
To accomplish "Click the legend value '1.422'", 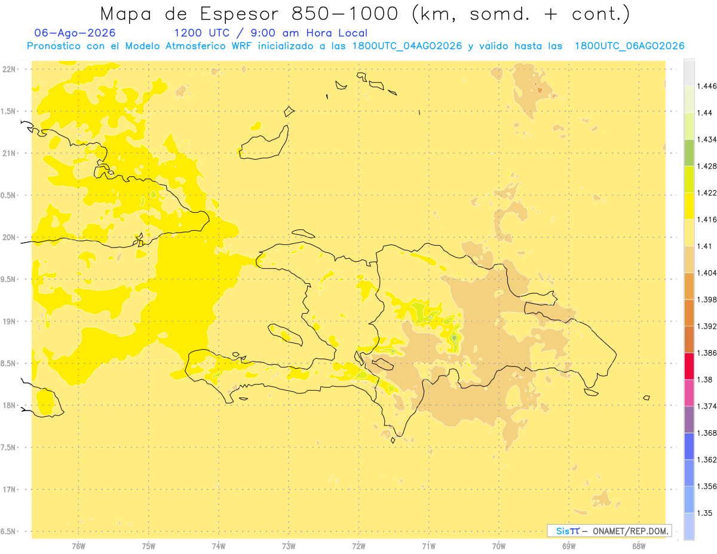I will pos(707,193).
